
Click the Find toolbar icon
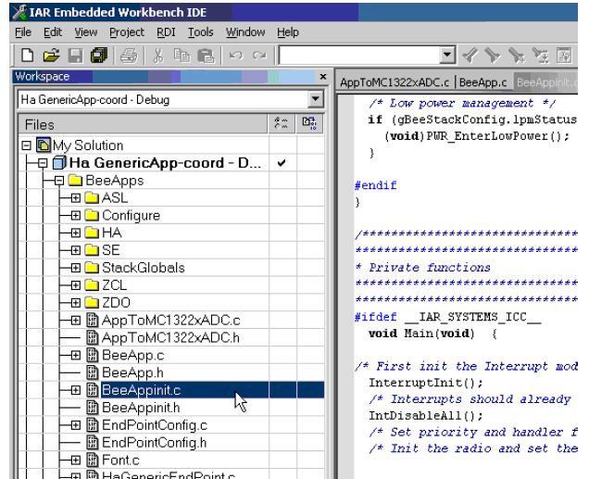[517, 56]
